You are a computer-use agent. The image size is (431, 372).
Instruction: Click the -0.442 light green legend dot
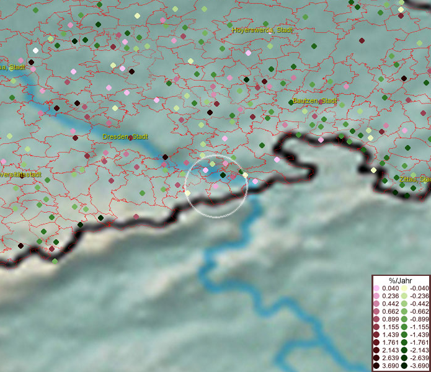[403, 304]
